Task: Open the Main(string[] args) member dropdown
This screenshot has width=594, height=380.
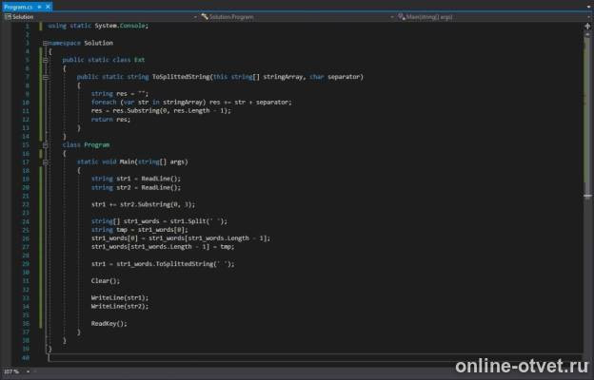Action: (x=589, y=17)
